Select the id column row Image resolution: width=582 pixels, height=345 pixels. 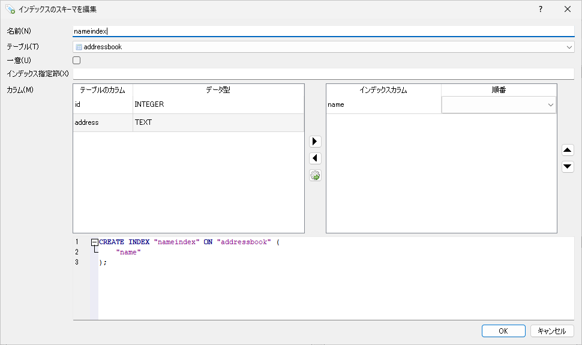point(103,105)
